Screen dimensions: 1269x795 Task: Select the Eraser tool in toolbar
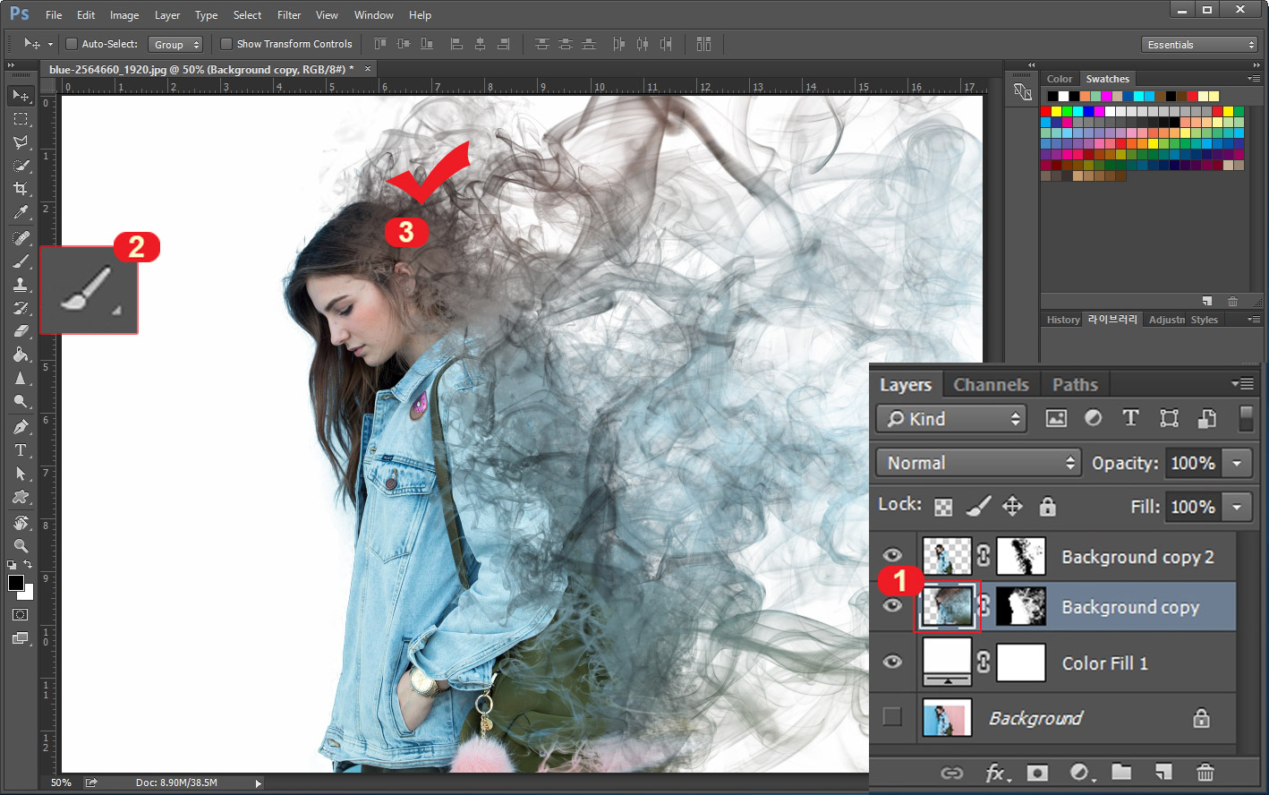click(21, 331)
